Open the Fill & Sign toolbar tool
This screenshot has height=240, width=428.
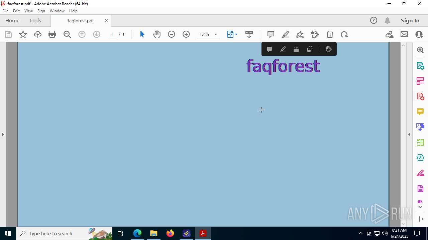315,34
